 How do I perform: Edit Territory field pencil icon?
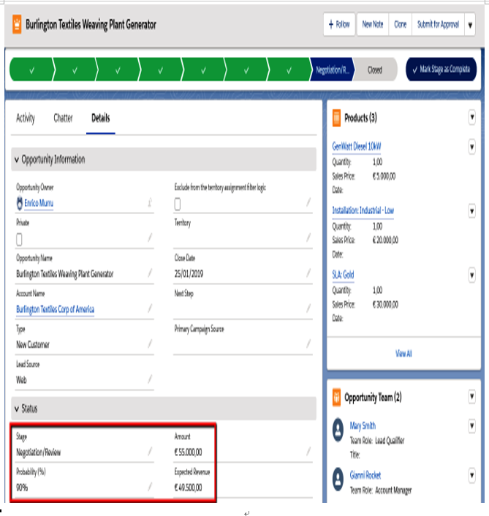pyautogui.click(x=308, y=238)
